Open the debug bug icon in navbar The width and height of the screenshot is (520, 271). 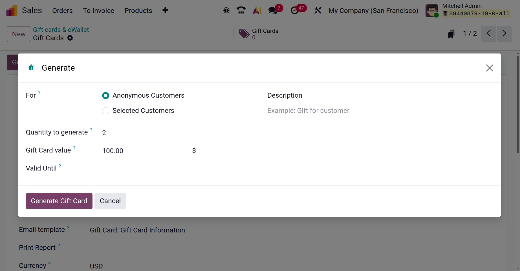point(226,10)
